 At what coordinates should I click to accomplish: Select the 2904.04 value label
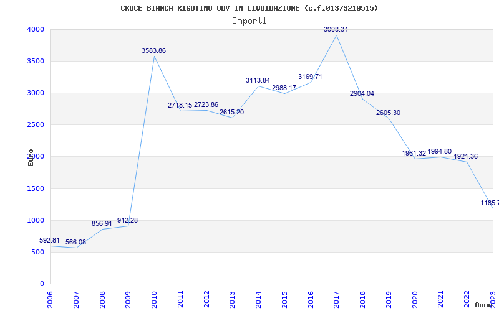pos(362,94)
